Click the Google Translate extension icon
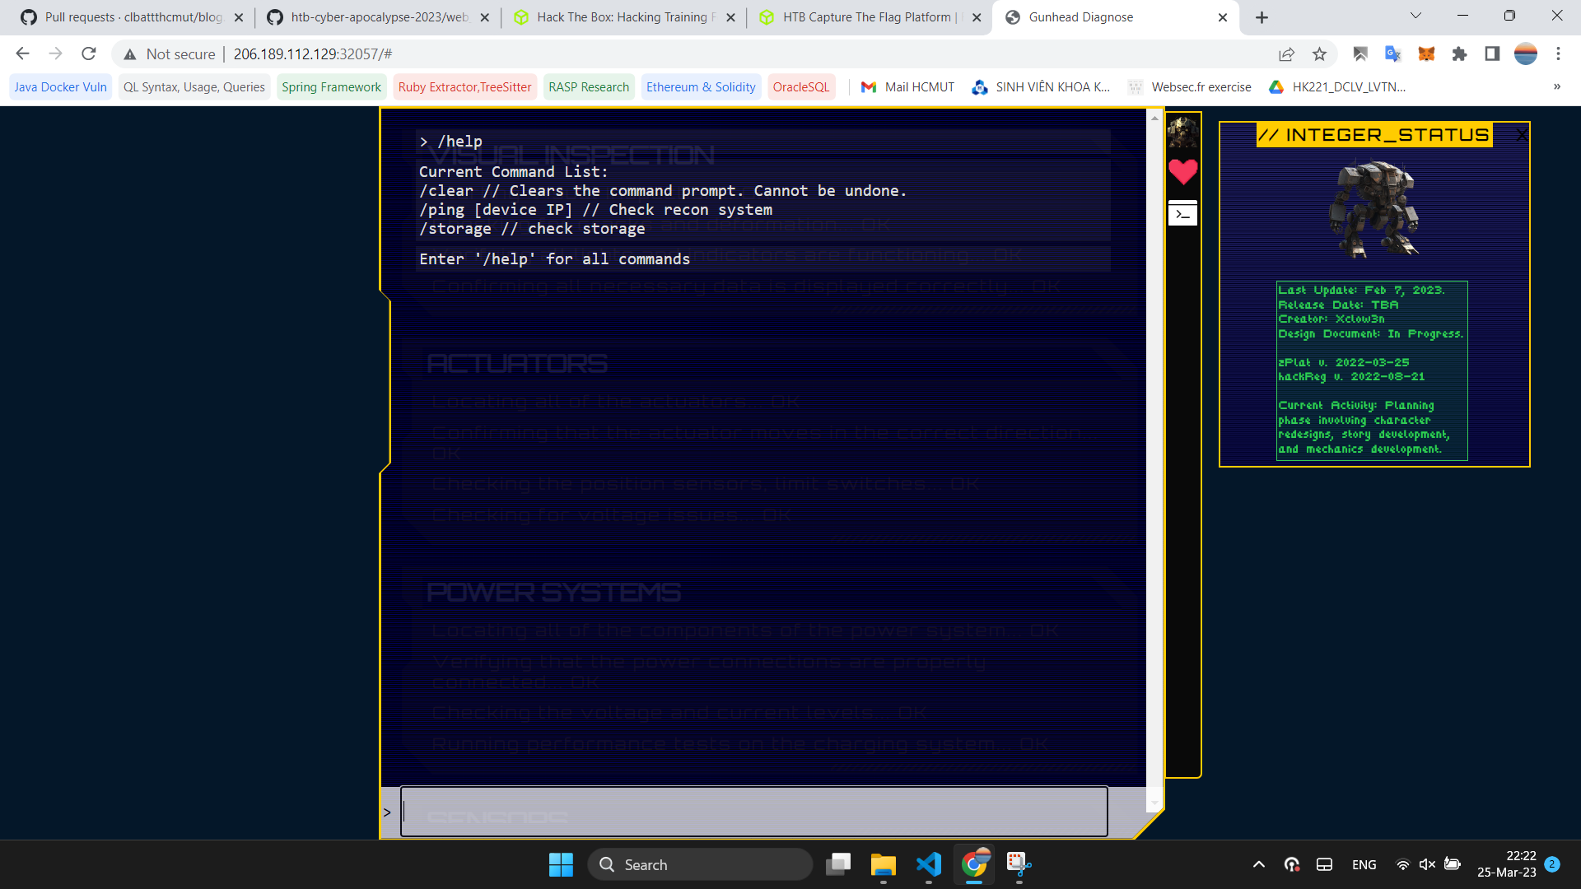 pos(1392,54)
